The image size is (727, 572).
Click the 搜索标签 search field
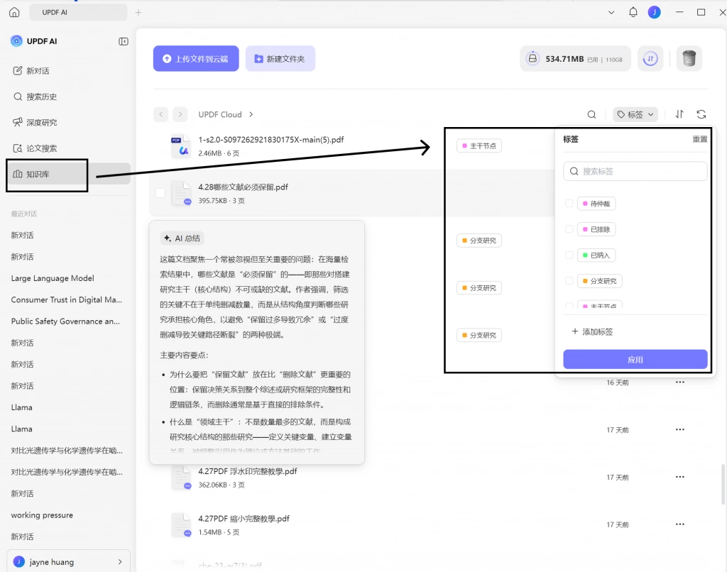(x=635, y=171)
